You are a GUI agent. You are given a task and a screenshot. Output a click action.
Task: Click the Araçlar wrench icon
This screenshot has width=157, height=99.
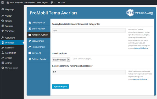[3, 58]
